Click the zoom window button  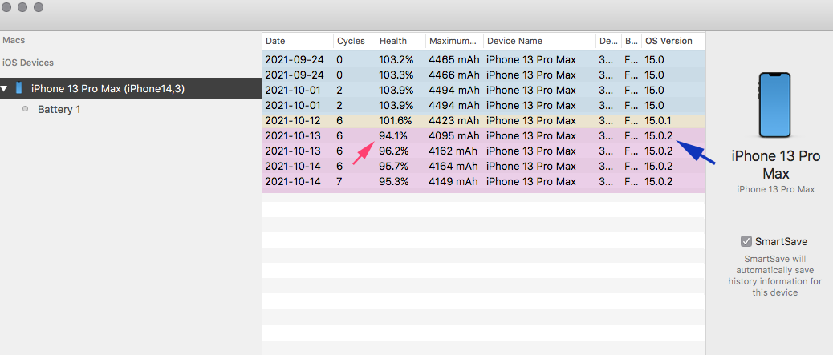pos(39,7)
